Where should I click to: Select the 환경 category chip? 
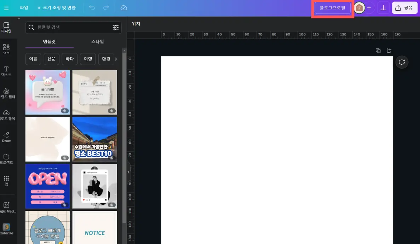106,59
